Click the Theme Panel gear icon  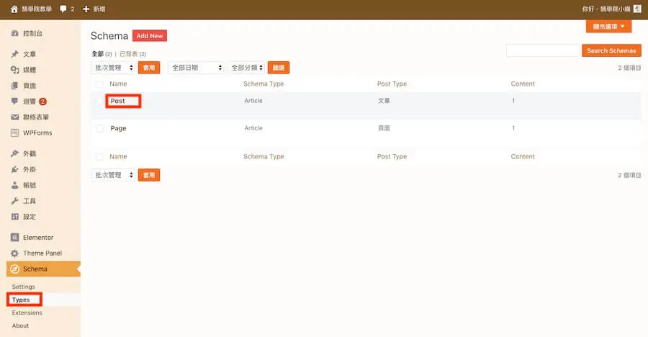click(15, 253)
